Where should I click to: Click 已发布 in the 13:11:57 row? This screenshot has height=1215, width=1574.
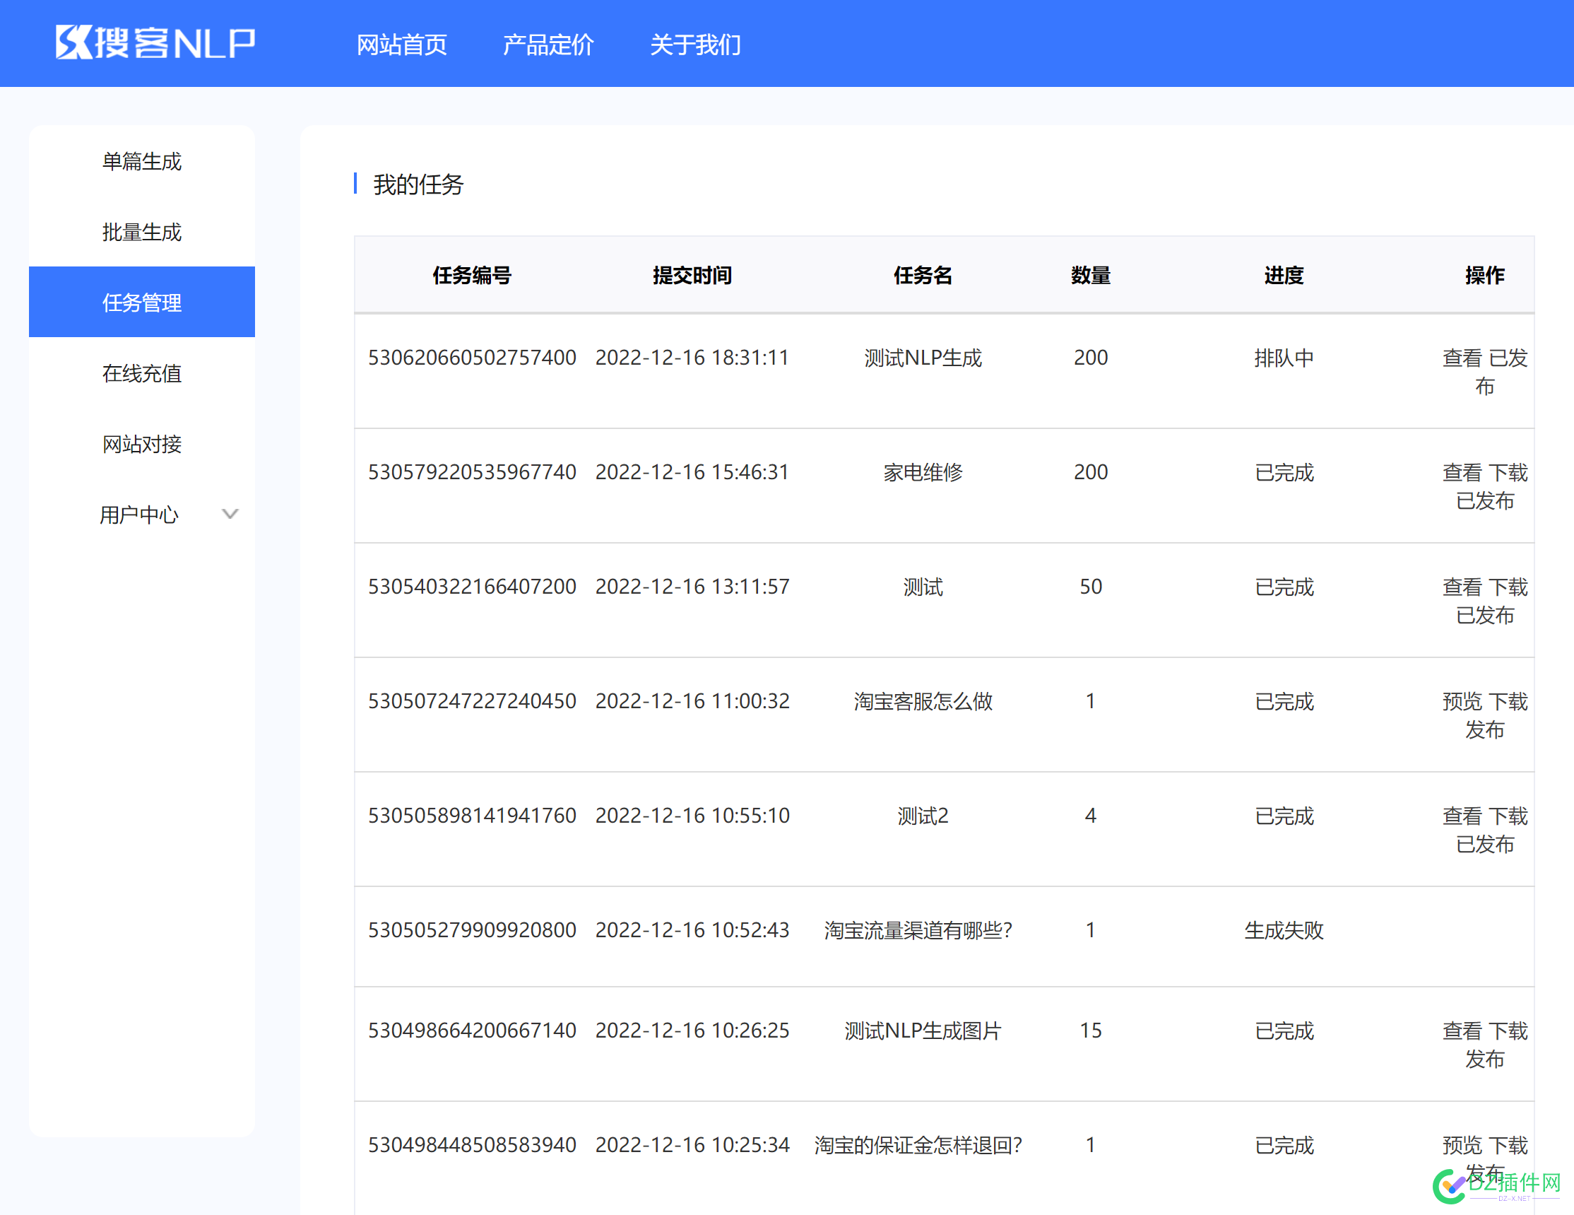click(x=1485, y=615)
